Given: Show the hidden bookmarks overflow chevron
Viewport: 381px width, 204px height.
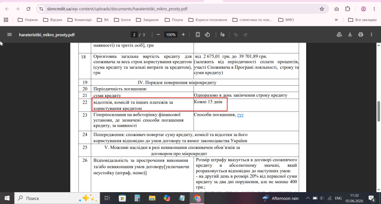Looking at the screenshot, I should [336, 20].
